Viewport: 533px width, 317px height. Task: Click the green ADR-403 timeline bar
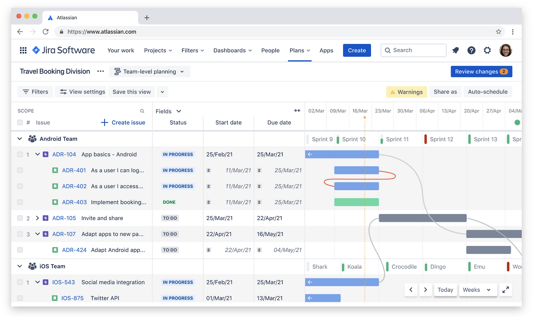tap(356, 202)
